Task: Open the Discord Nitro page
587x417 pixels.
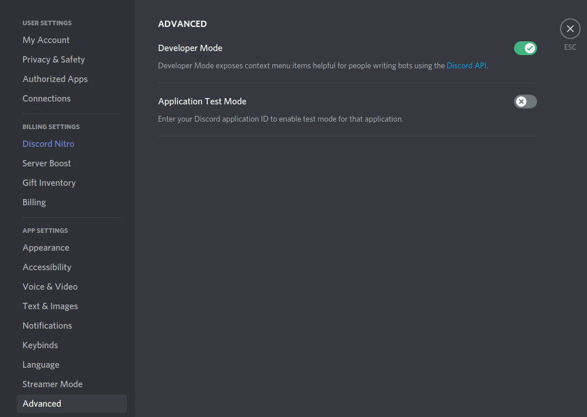Action: tap(48, 143)
